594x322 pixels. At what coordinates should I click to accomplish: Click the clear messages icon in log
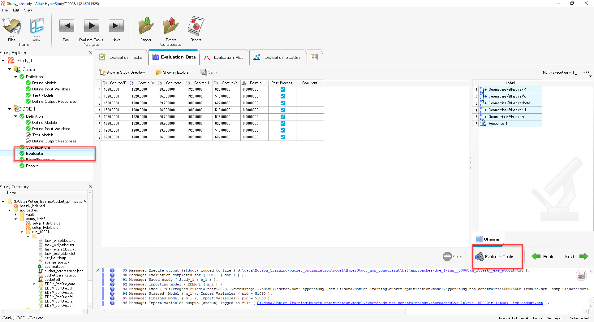581,275
